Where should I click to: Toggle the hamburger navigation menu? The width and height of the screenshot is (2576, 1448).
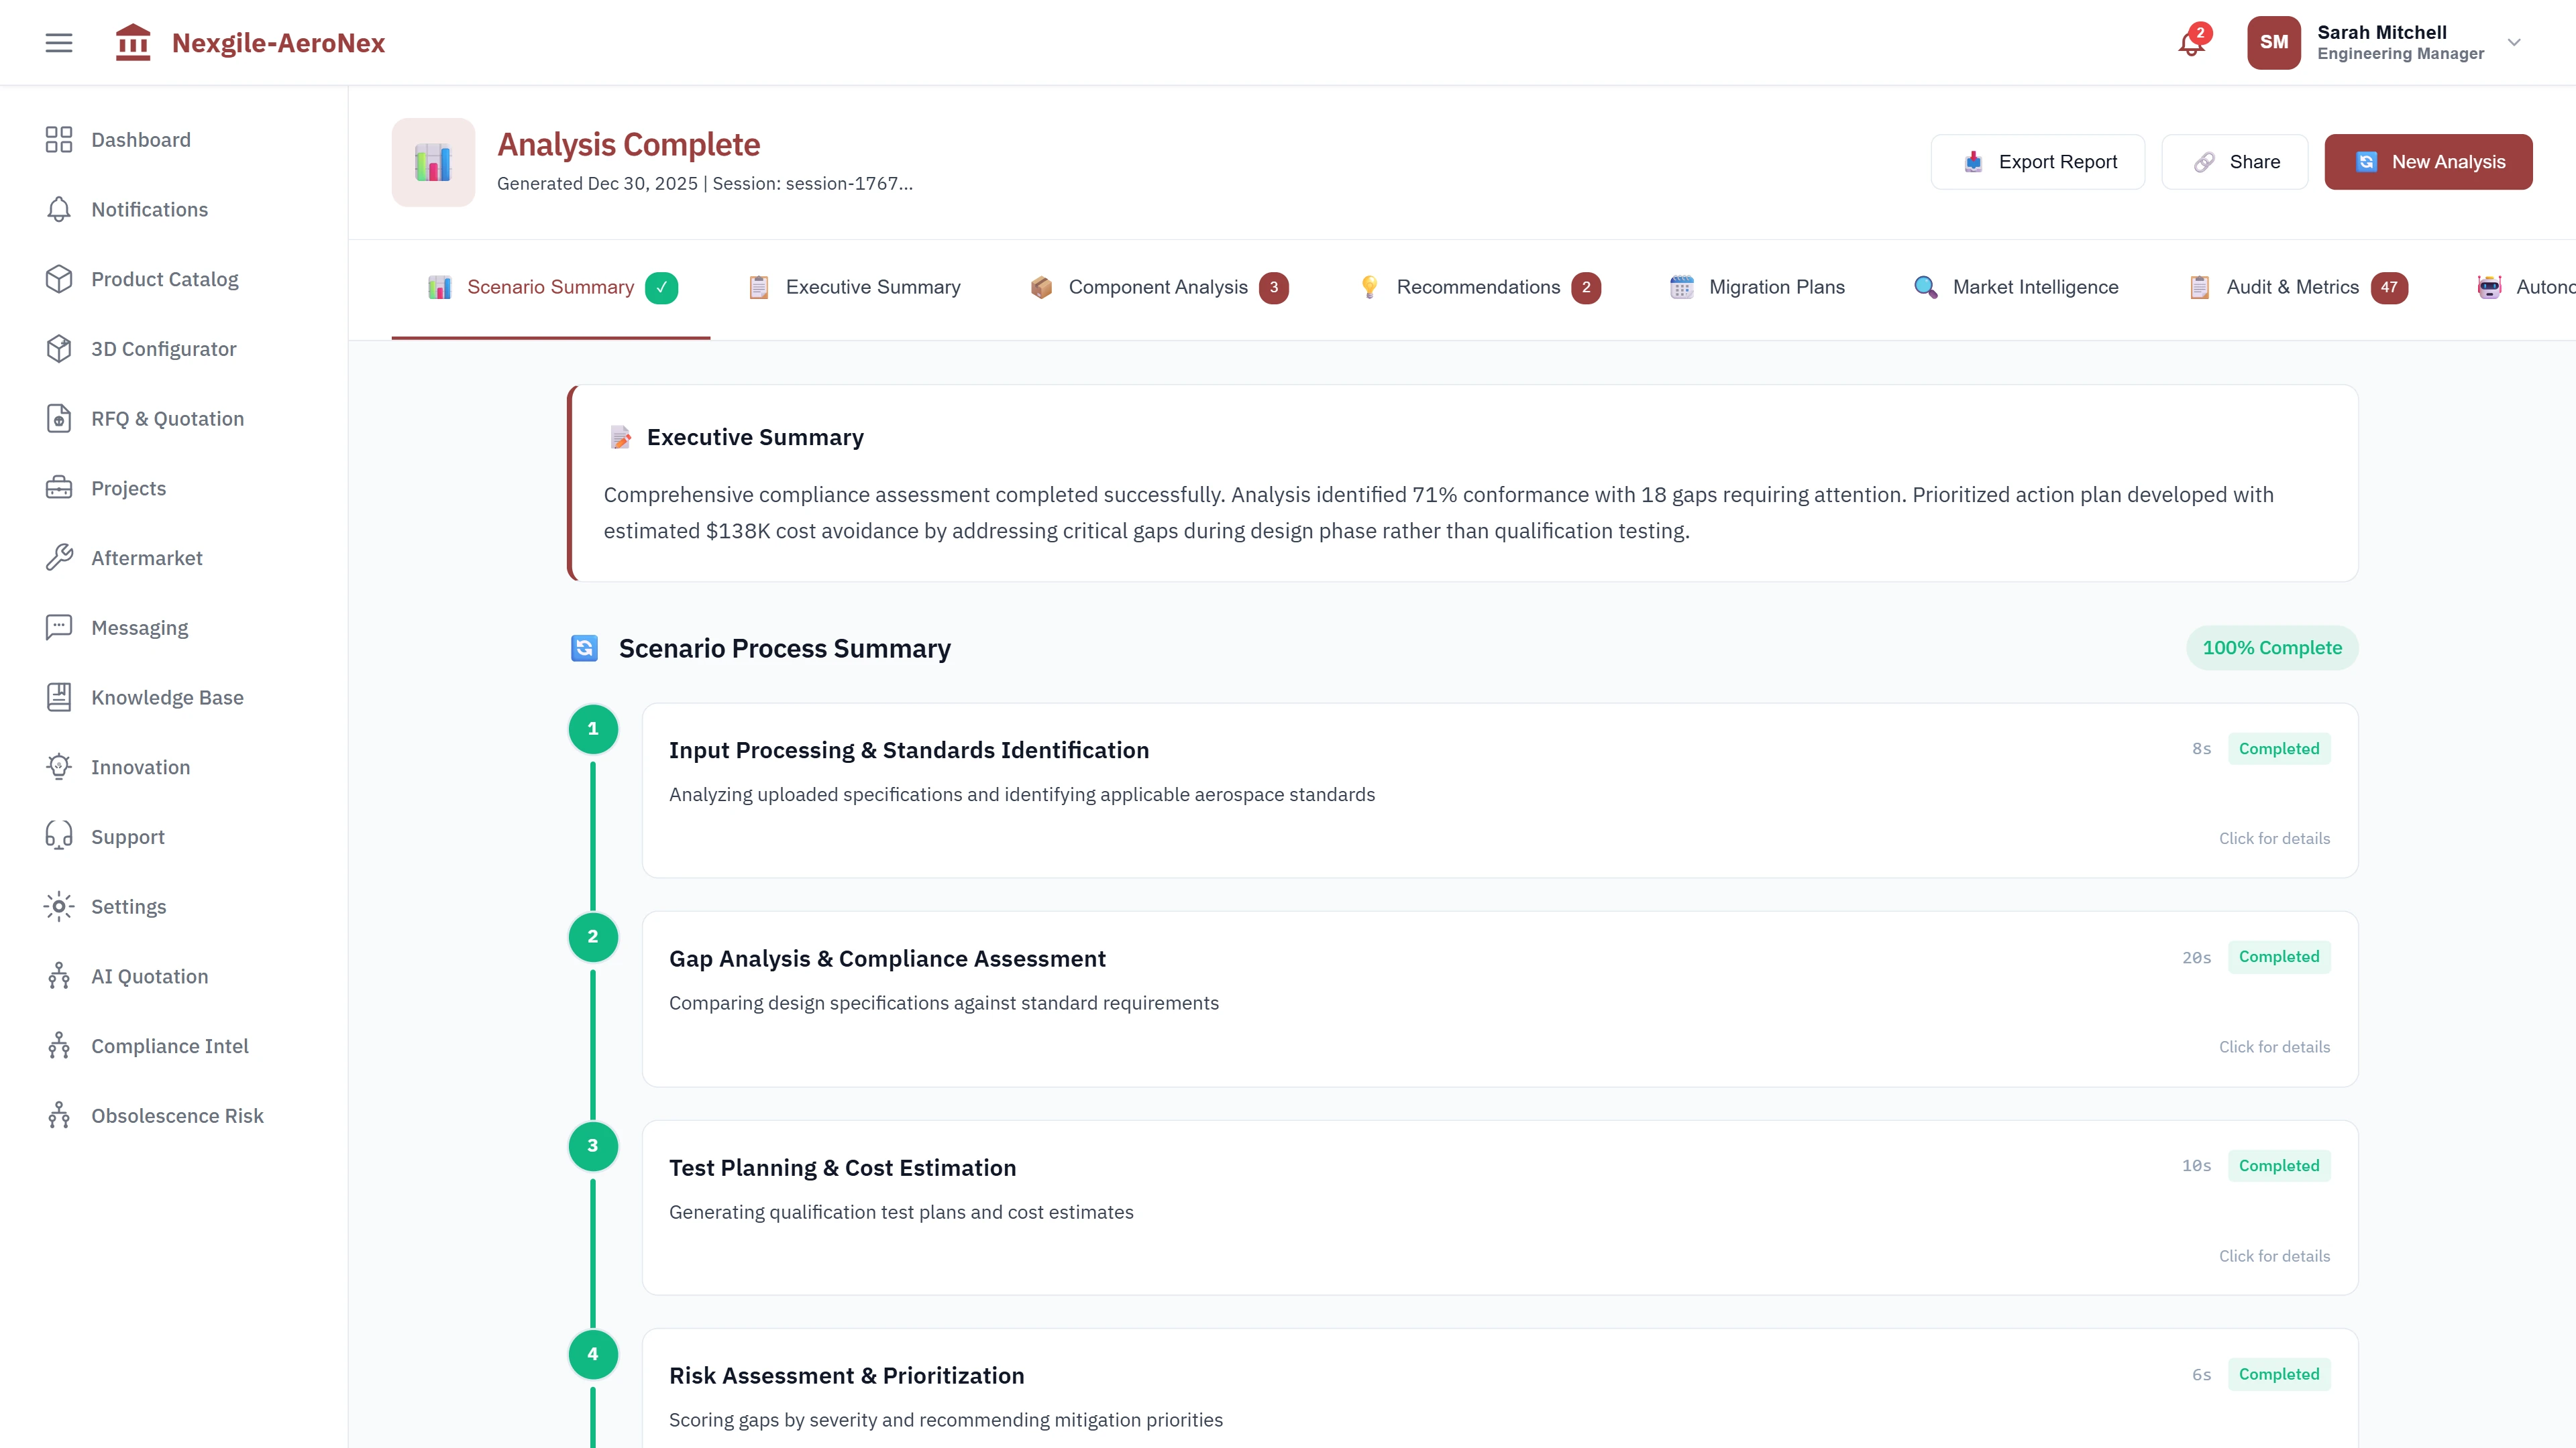coord(58,42)
